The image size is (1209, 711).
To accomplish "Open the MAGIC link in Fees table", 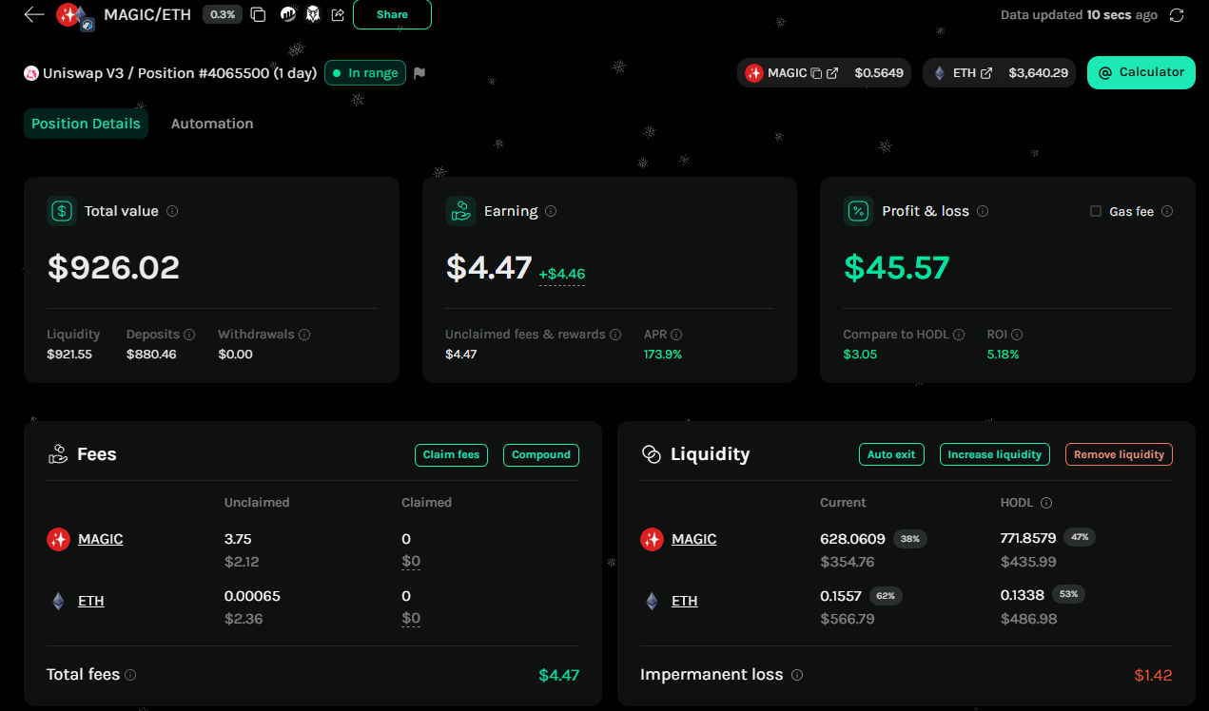I will pyautogui.click(x=101, y=539).
